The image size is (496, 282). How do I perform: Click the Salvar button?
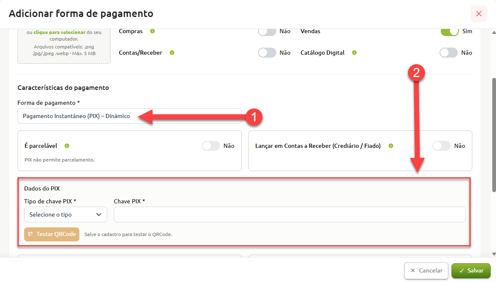tap(471, 271)
